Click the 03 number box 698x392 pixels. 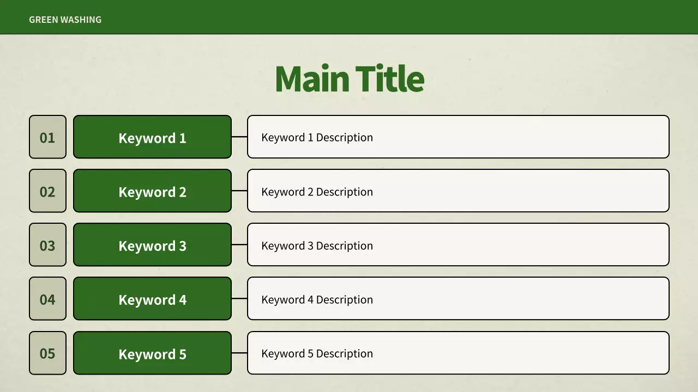[x=47, y=245]
